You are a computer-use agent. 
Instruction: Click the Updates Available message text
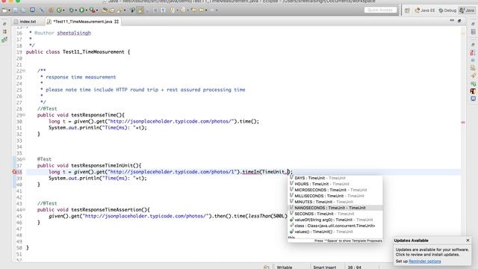pyautogui.click(x=432, y=252)
